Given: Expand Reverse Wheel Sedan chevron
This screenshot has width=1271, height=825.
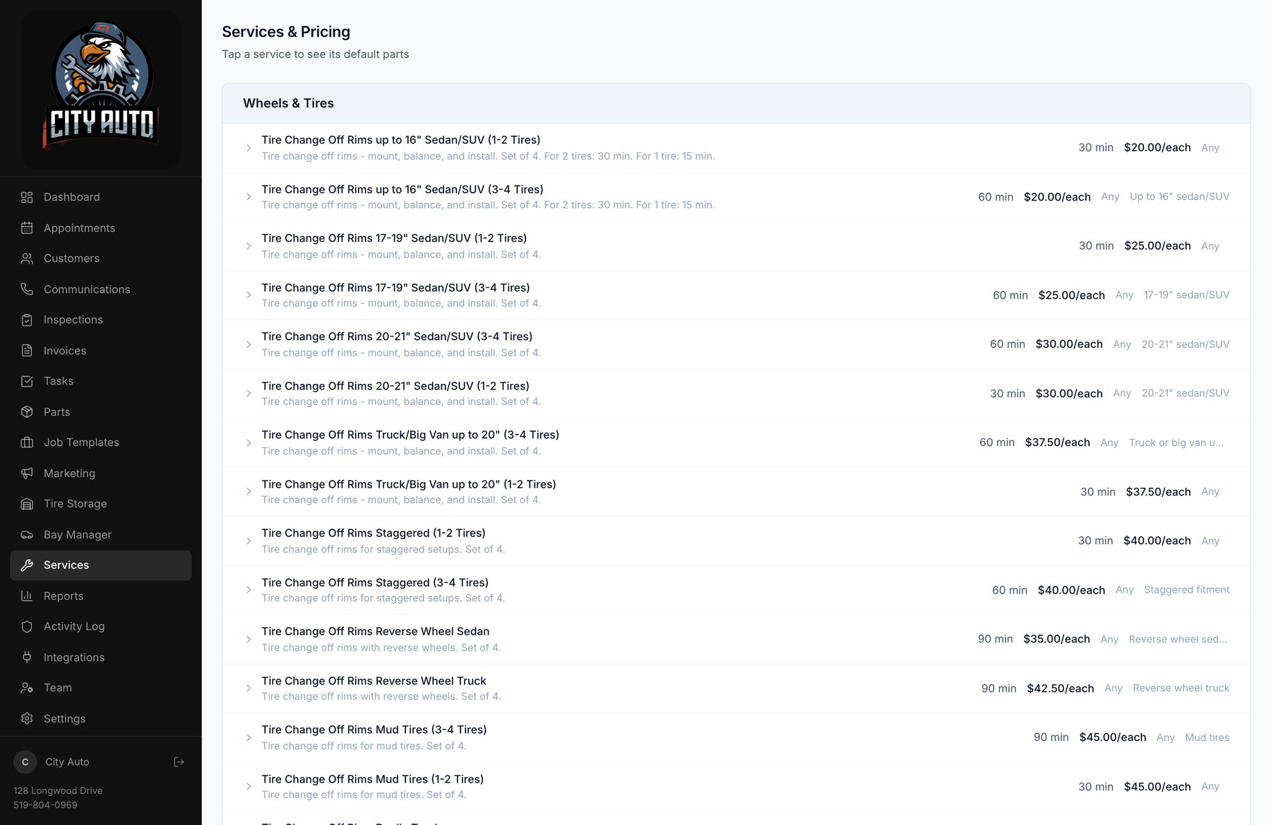Looking at the screenshot, I should (x=249, y=639).
